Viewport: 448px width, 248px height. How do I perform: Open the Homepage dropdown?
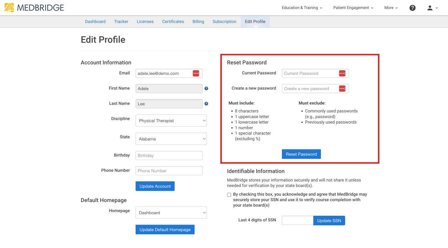[x=171, y=212]
